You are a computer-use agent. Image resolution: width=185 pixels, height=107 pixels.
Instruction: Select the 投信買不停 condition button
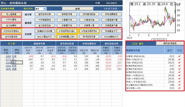(67, 25)
